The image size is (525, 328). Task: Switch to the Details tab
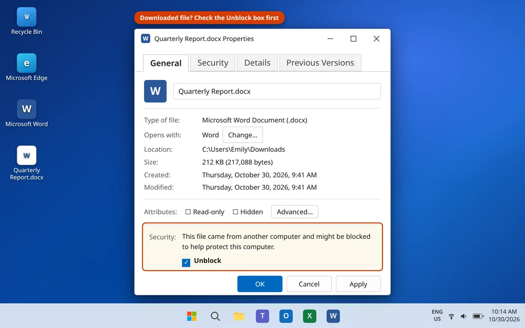click(257, 63)
